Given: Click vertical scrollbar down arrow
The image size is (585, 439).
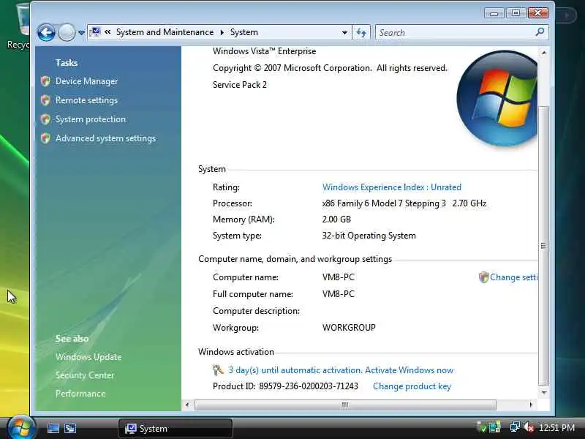Looking at the screenshot, I should [x=543, y=392].
